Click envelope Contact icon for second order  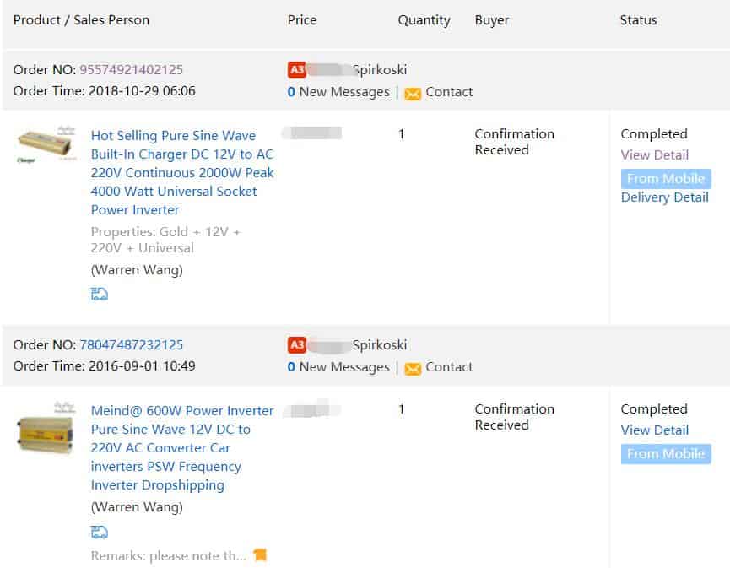[x=413, y=369]
